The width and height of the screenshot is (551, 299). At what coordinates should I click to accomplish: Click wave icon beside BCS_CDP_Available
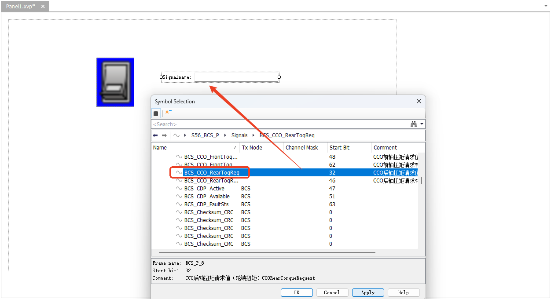(179, 197)
